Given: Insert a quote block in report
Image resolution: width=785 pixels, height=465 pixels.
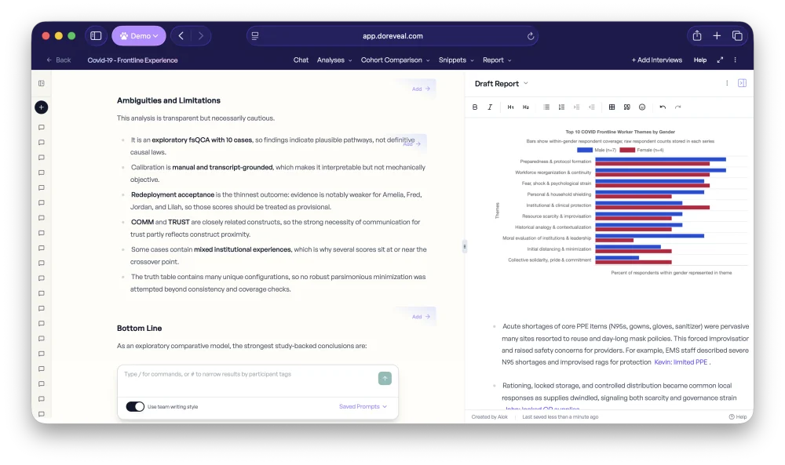Looking at the screenshot, I should pos(626,107).
